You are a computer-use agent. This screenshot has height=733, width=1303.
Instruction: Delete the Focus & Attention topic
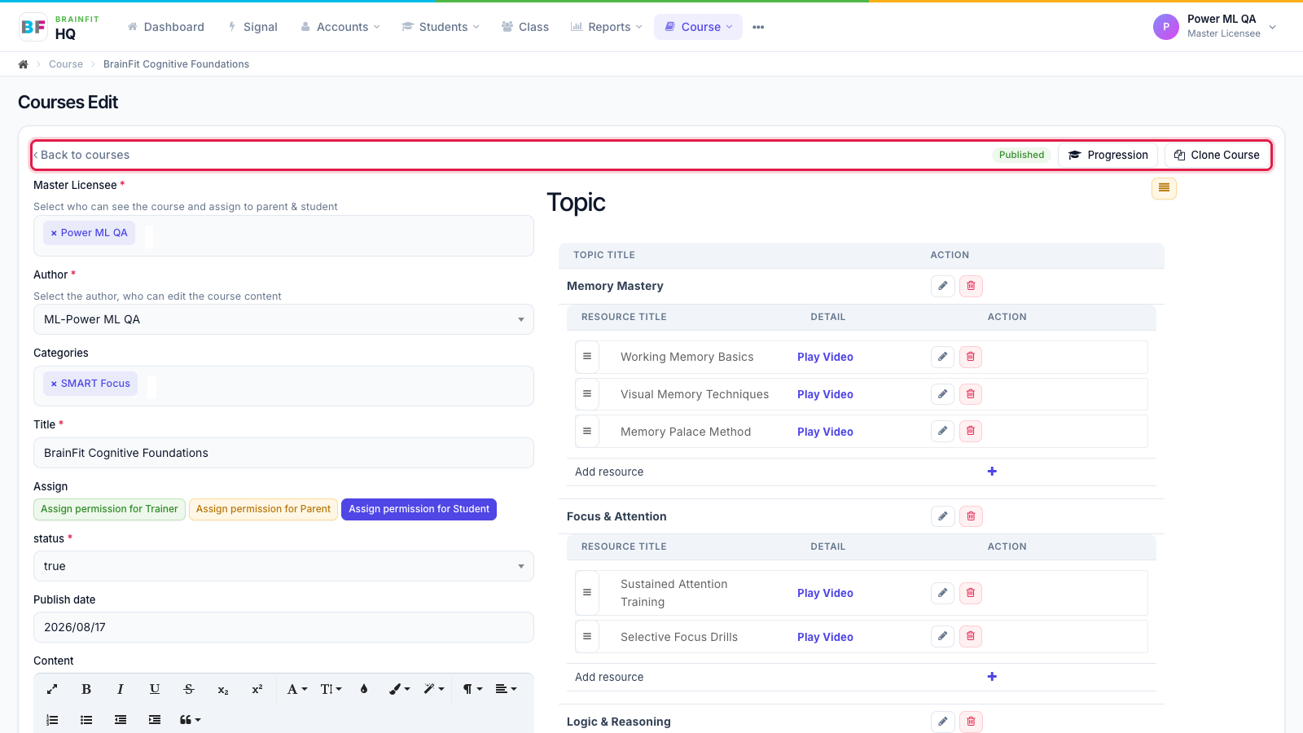click(x=971, y=516)
